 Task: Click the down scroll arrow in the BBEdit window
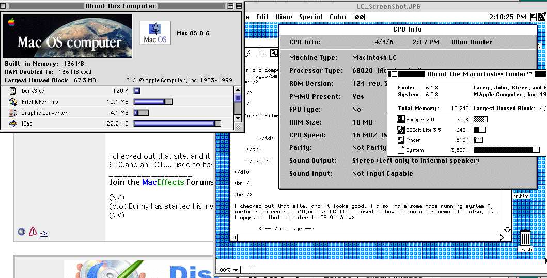[508, 230]
